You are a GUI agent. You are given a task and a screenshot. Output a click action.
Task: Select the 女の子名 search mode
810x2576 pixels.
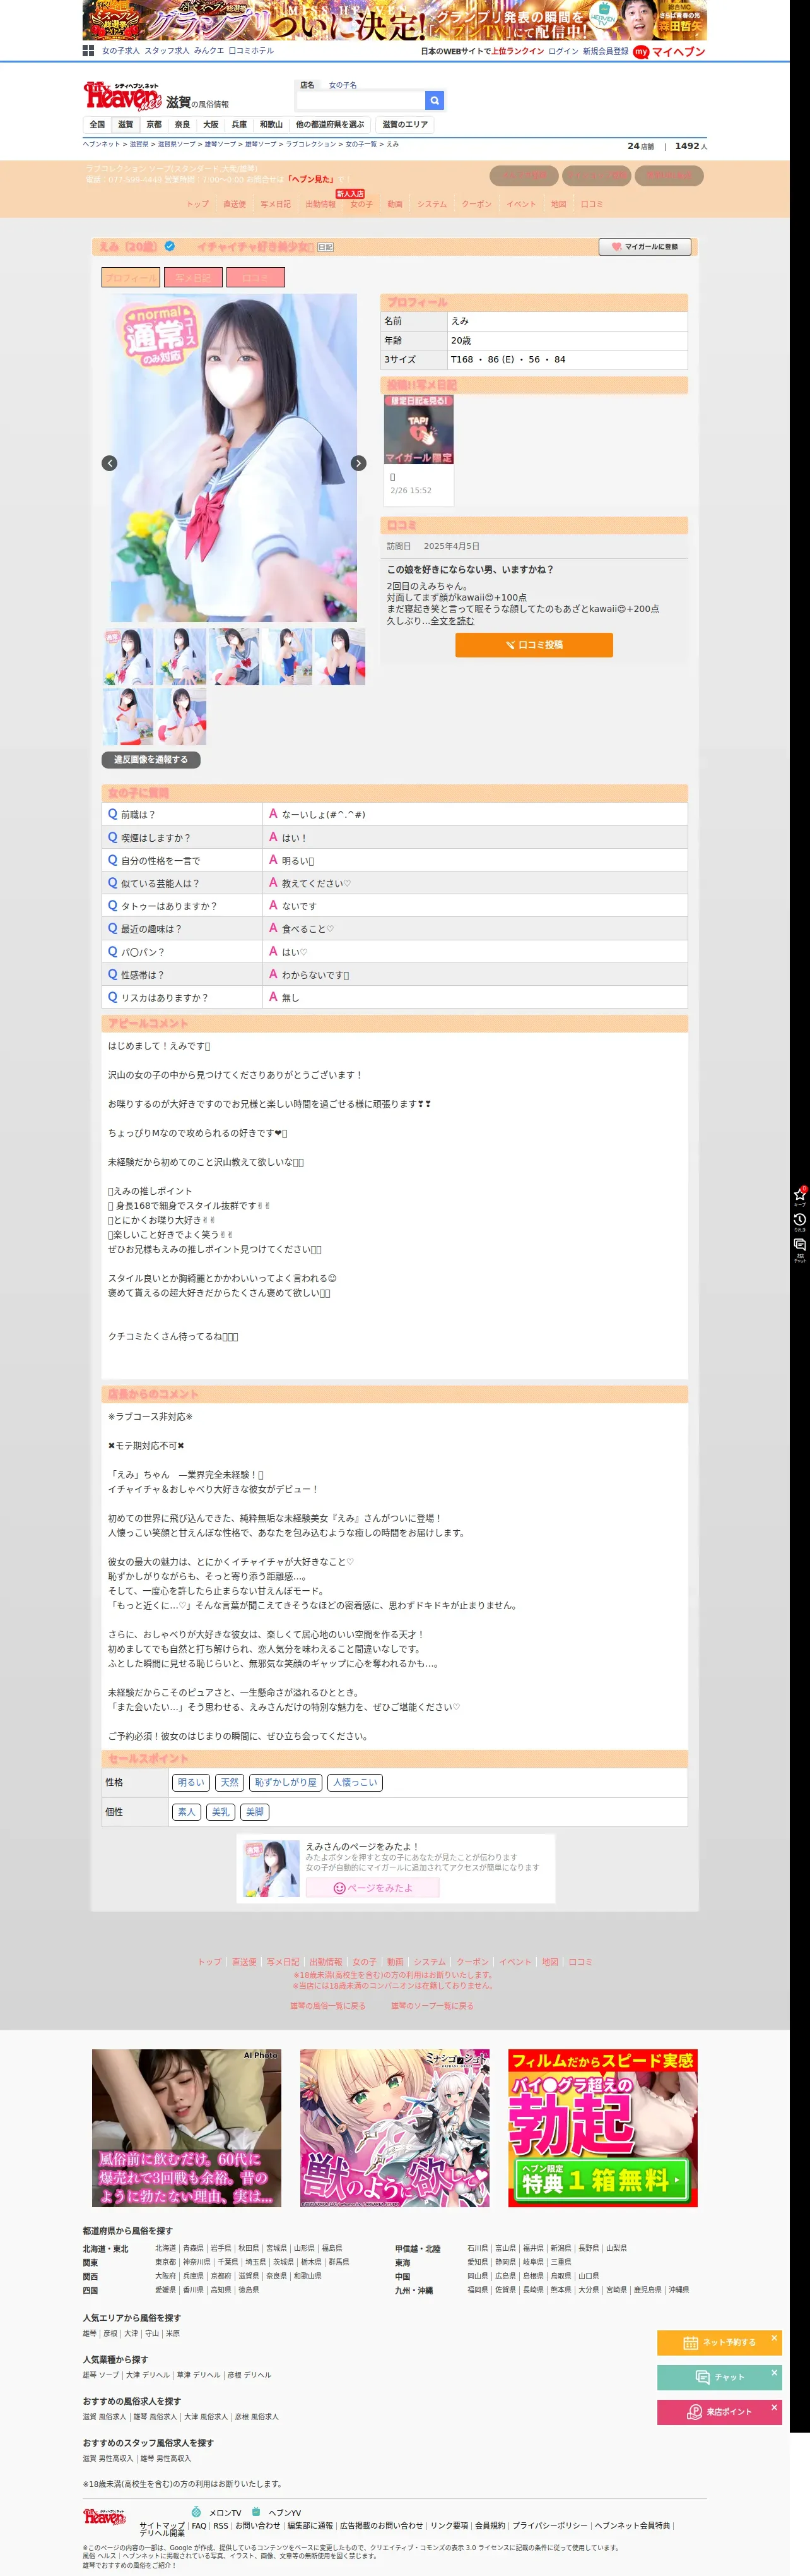(x=343, y=85)
